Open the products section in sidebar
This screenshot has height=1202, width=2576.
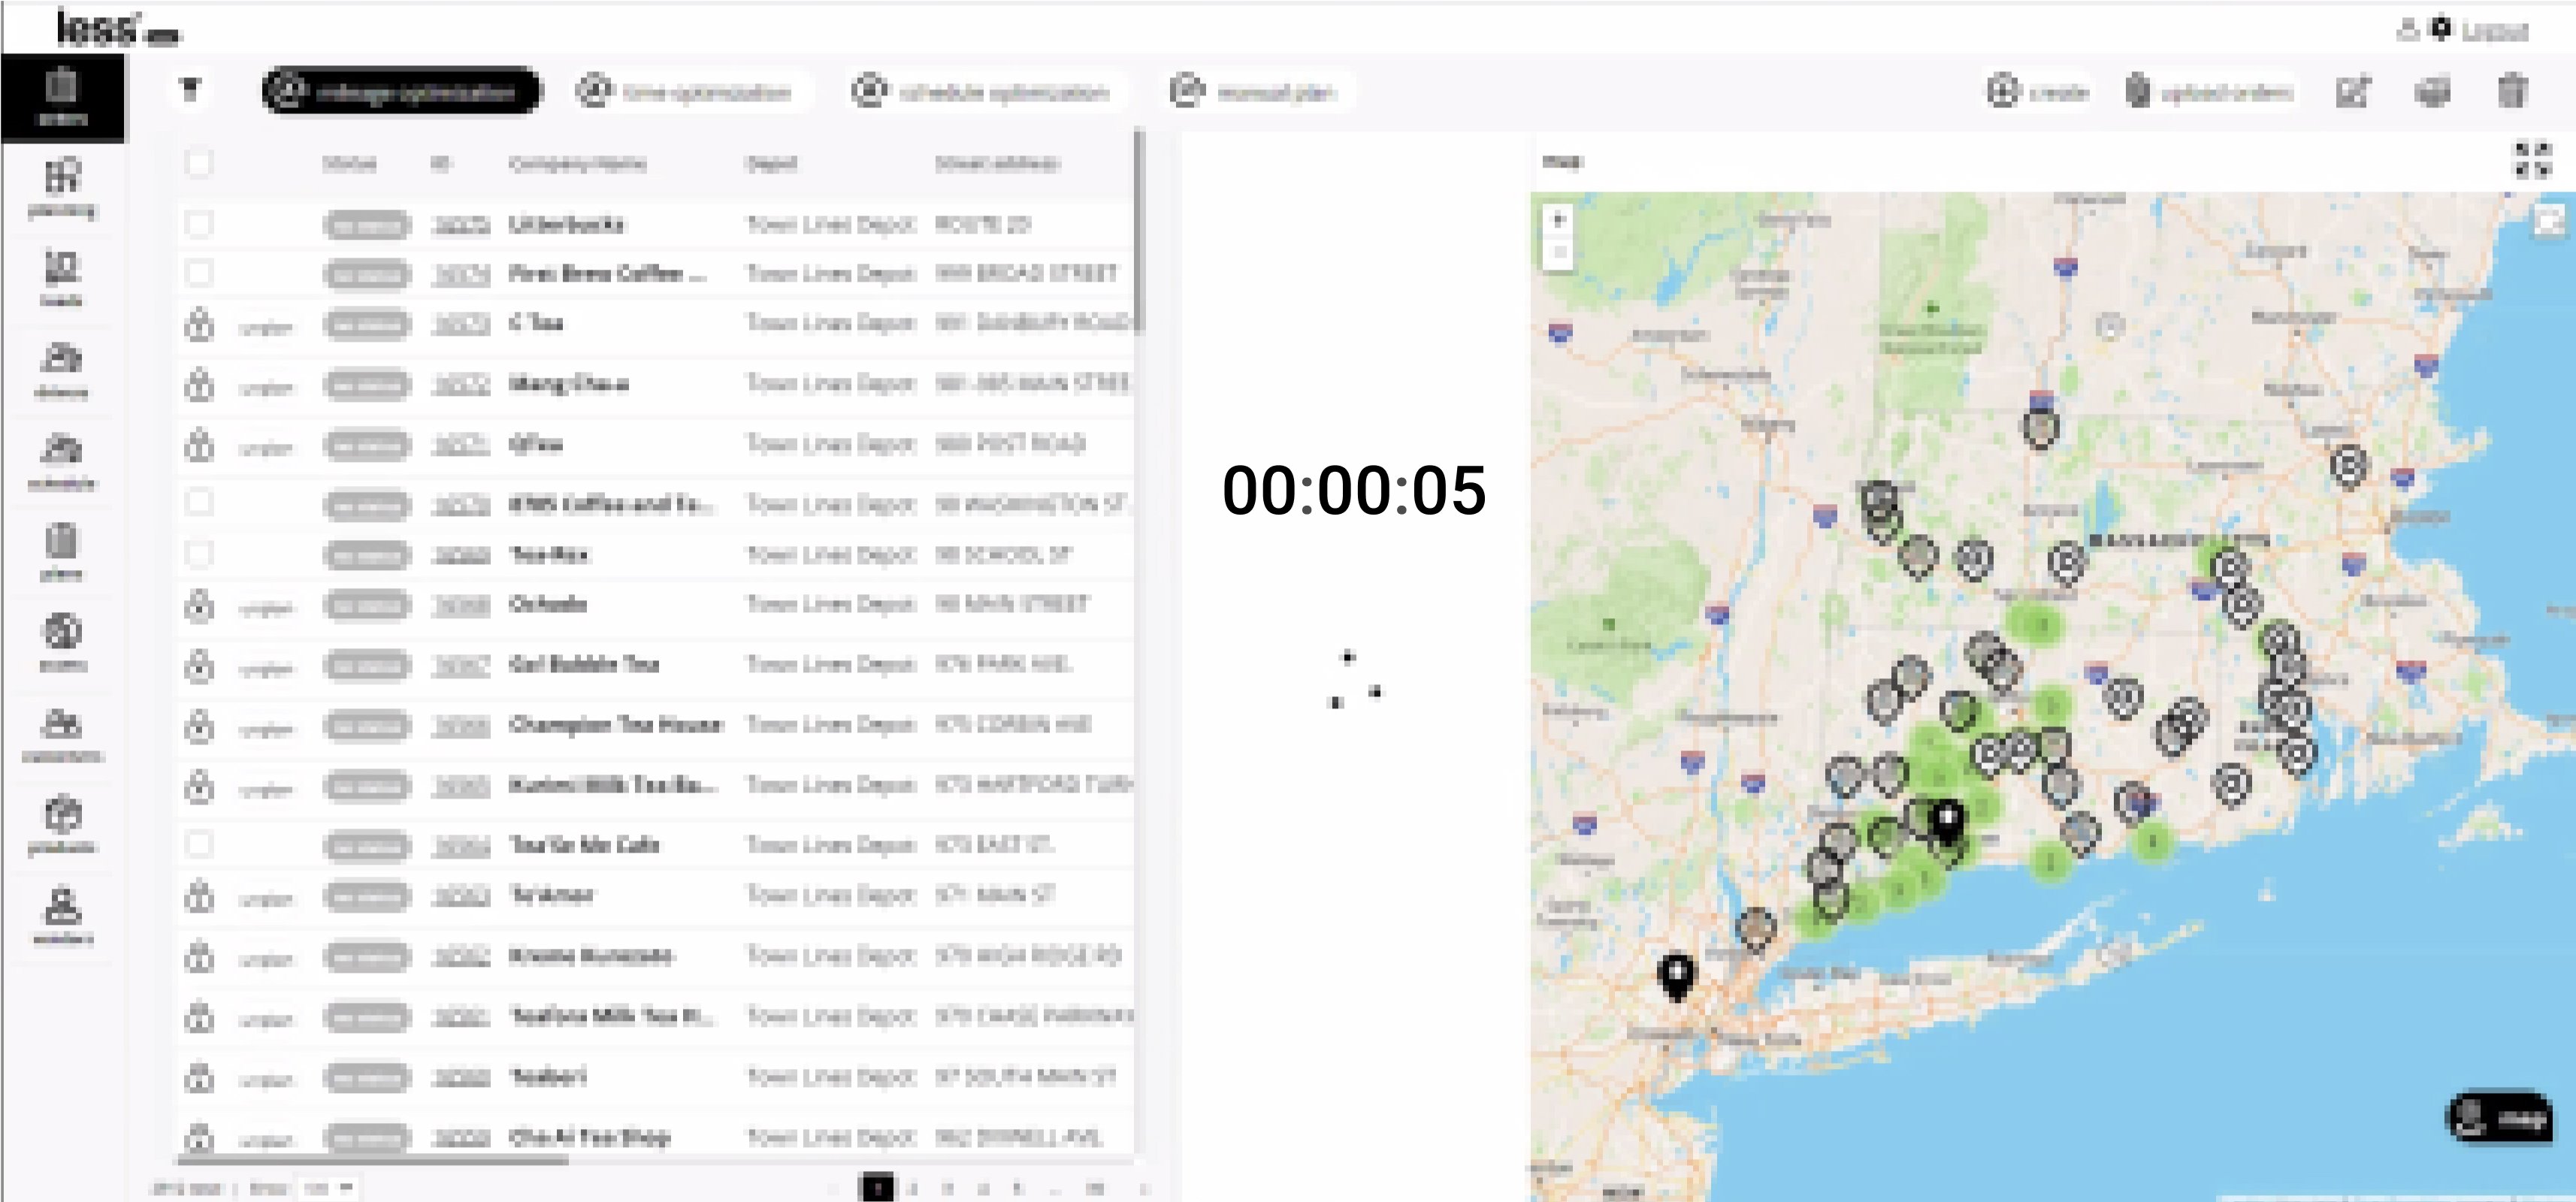coord(62,825)
